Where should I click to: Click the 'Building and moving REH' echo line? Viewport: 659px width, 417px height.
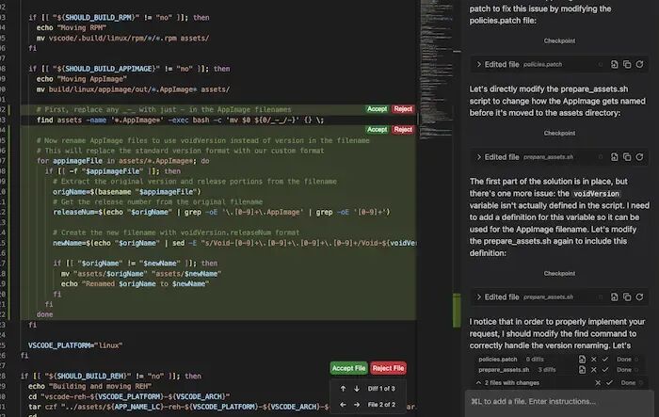click(x=90, y=386)
